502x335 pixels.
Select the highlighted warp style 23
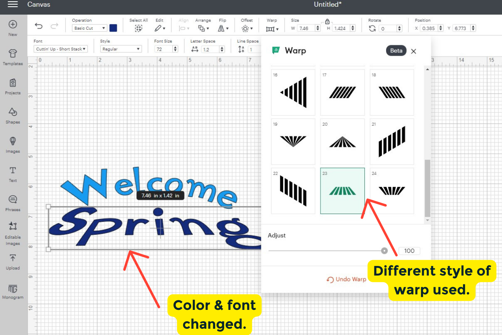point(342,191)
